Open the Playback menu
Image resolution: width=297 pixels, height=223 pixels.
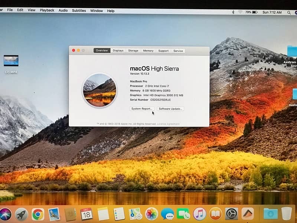(x=47, y=10)
